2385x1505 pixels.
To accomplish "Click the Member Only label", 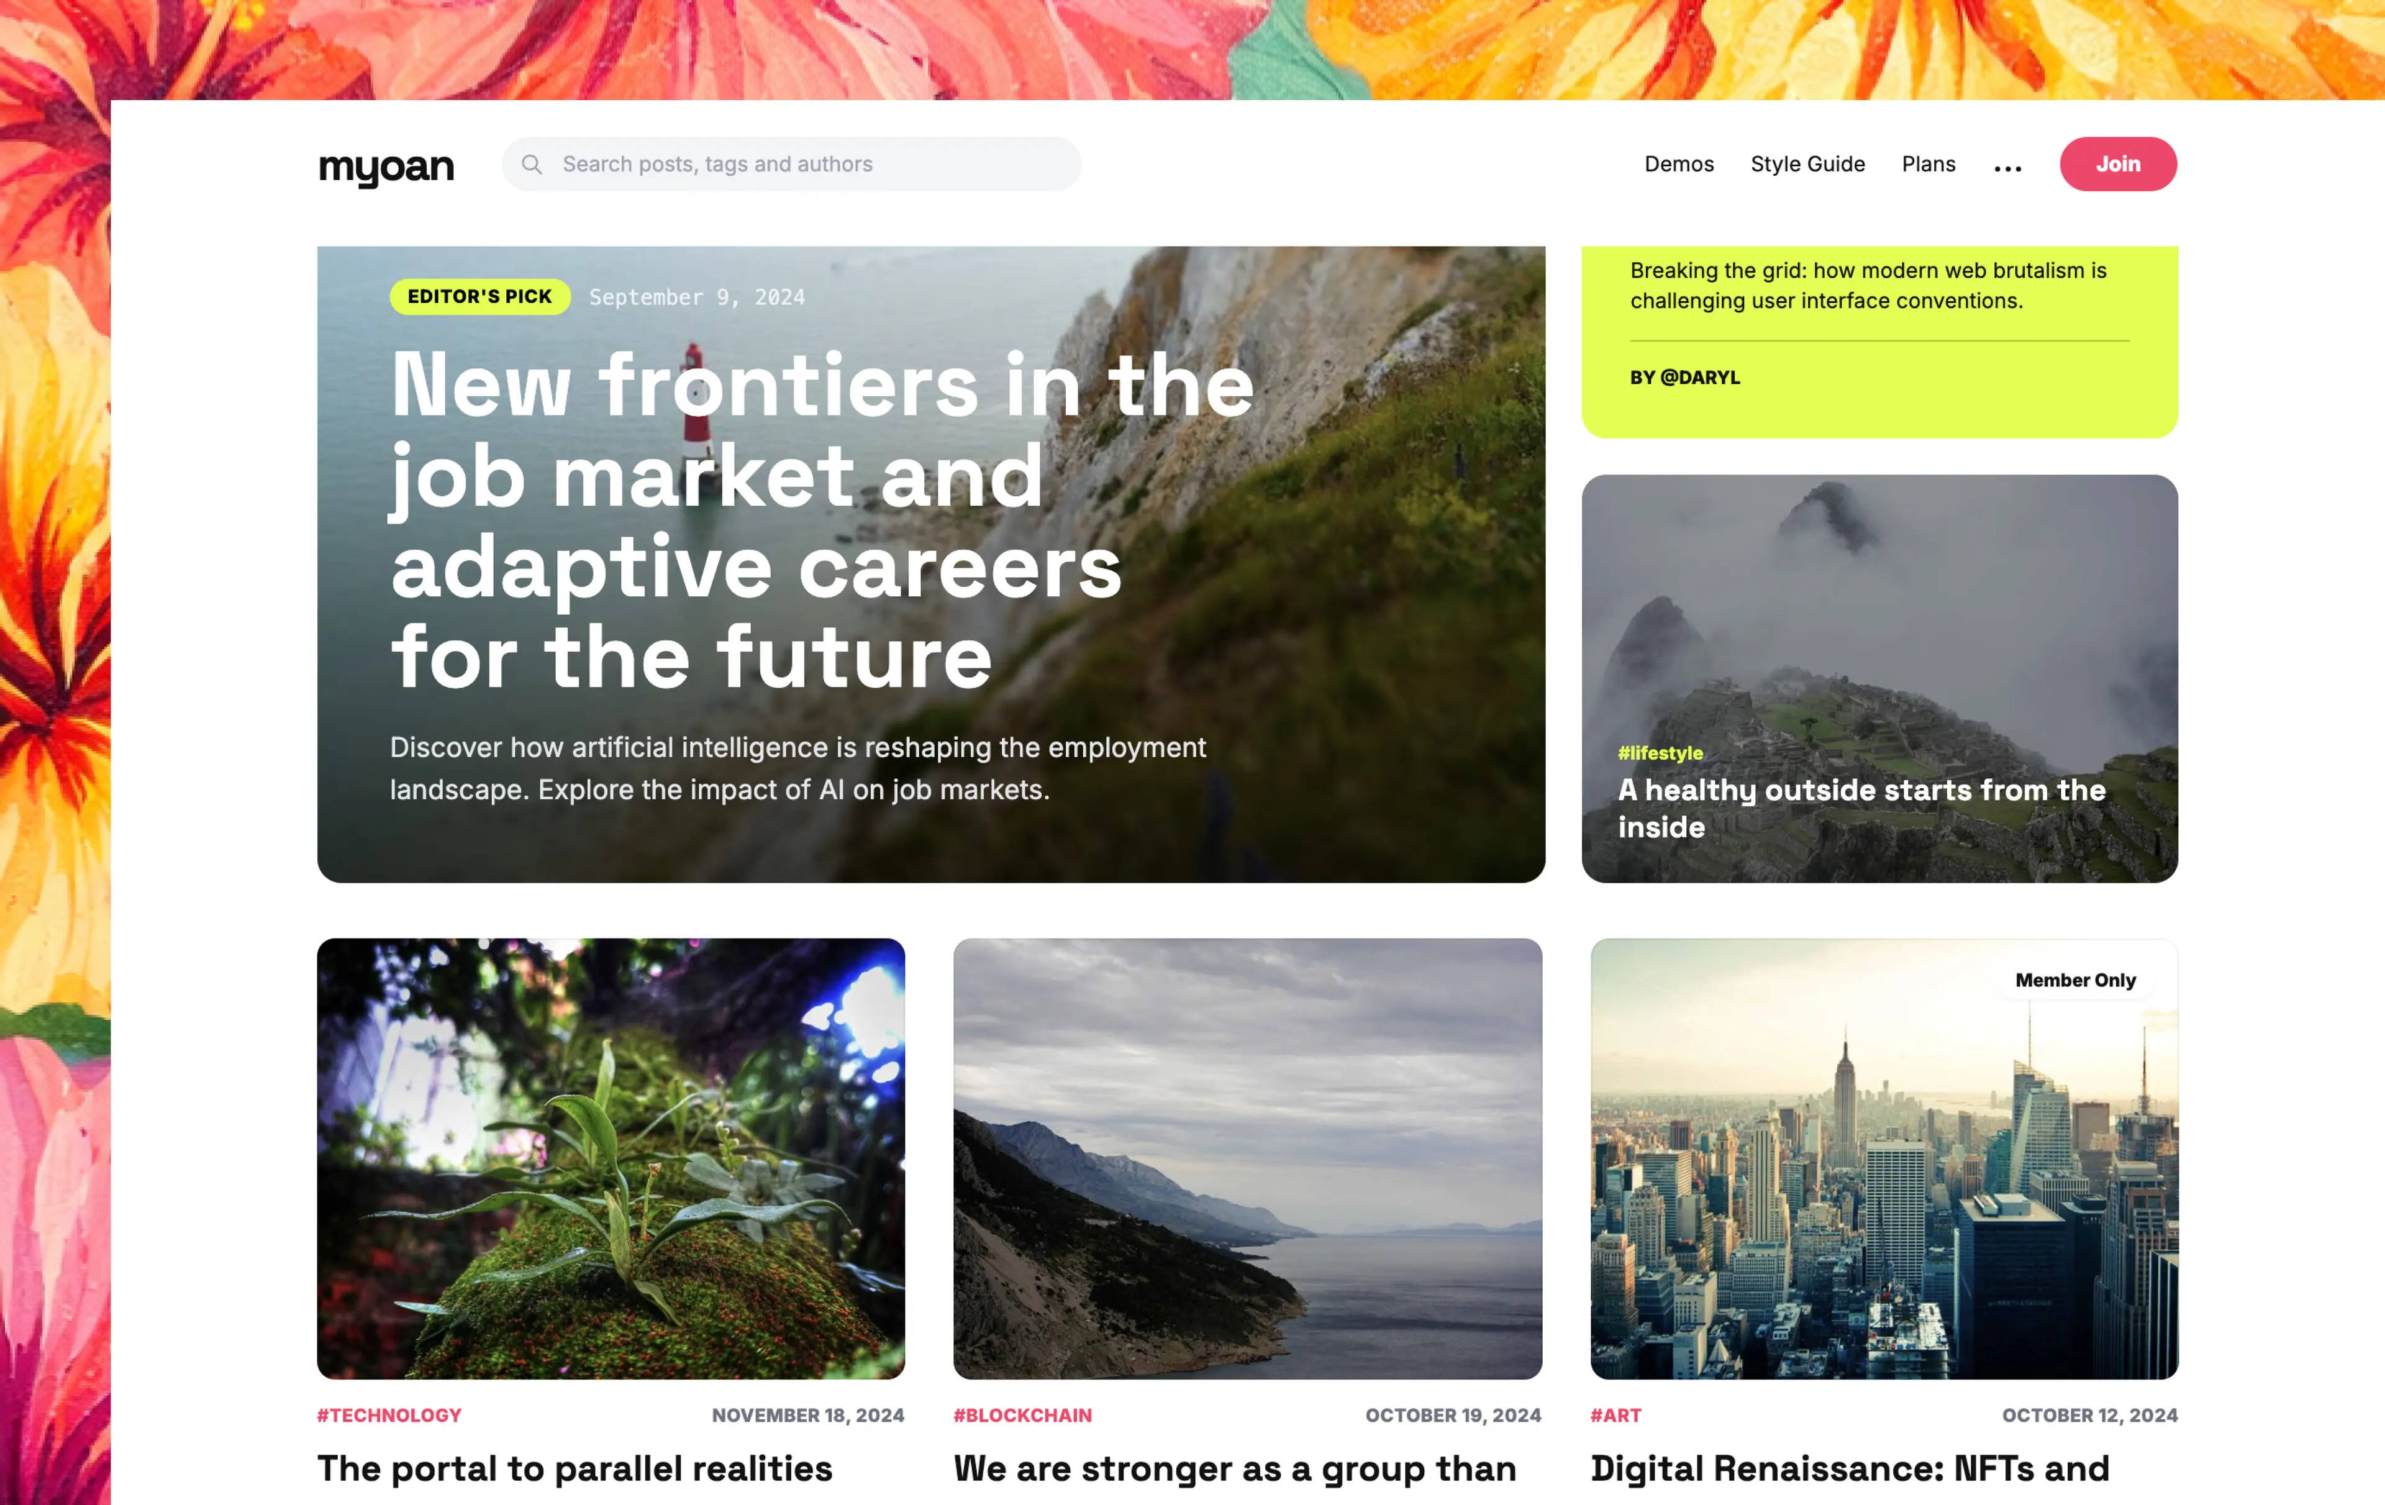I will coord(2075,980).
